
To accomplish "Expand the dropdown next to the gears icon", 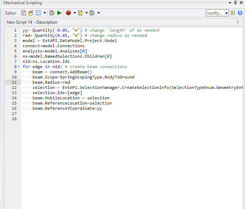I will pos(99,13).
